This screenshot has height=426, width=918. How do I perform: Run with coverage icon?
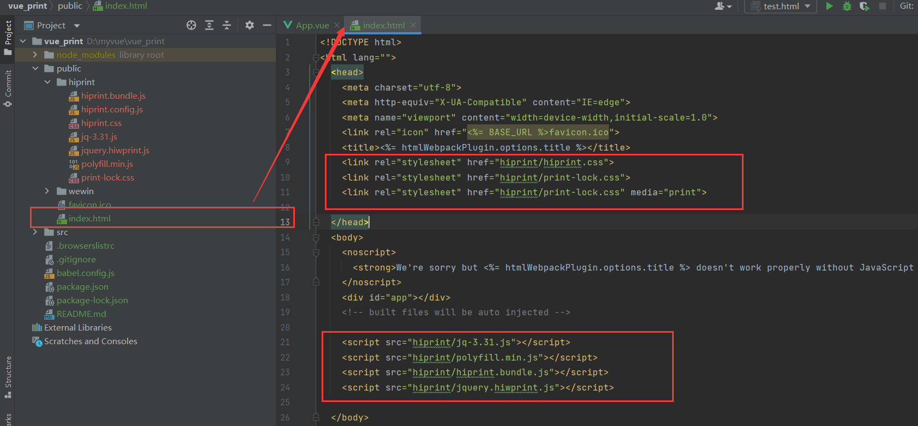865,6
